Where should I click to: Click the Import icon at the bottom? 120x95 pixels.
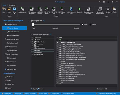32,89
